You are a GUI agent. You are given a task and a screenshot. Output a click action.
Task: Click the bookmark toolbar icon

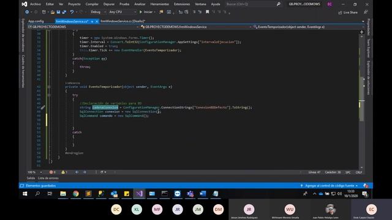coord(207,12)
